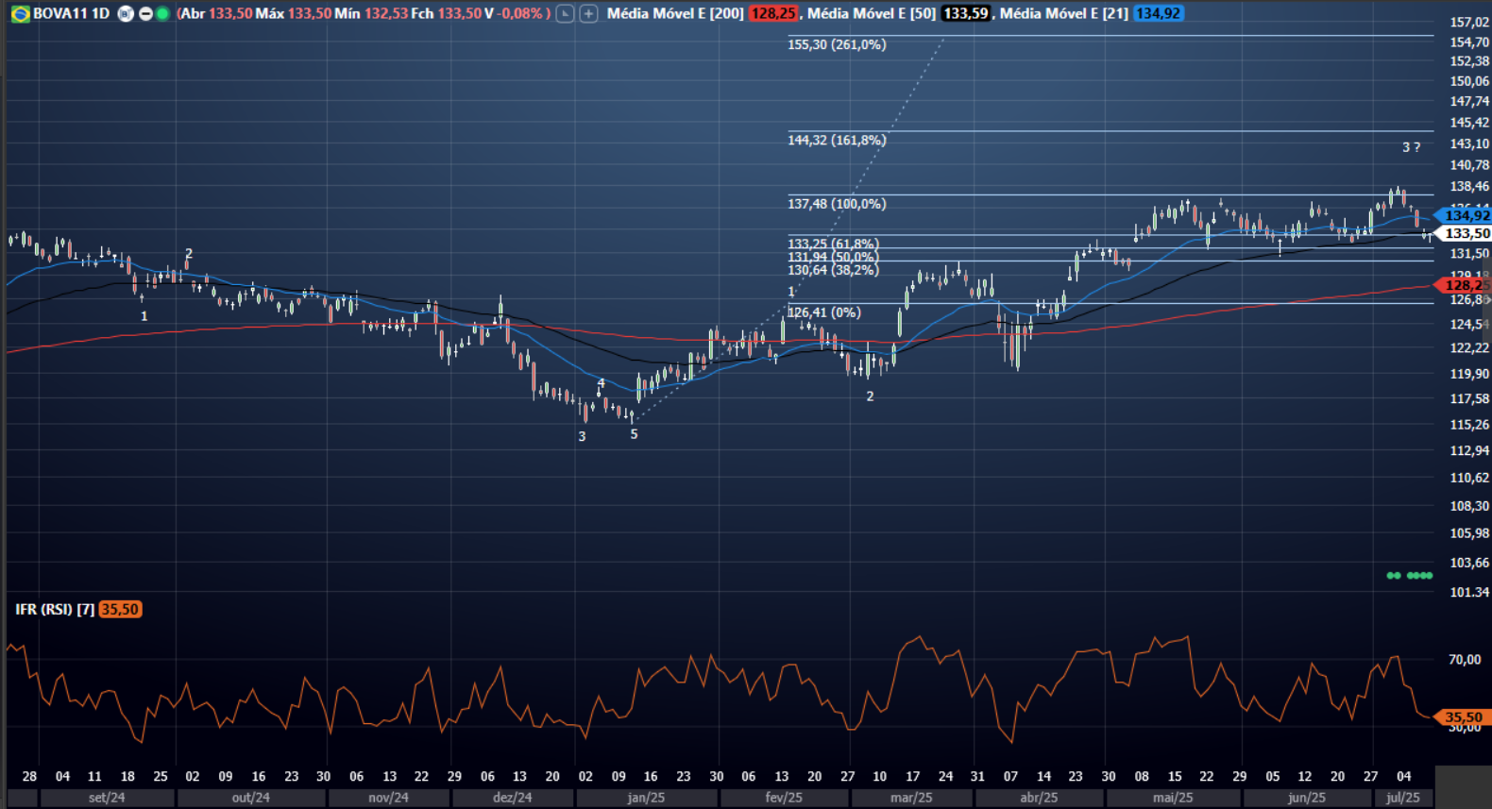Open Média Móvel E [50] indicator settings
This screenshot has width=1492, height=809.
(x=872, y=14)
